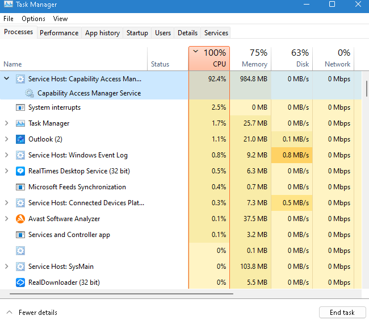This screenshot has width=369, height=320.
Task: Switch to the App history tab
Action: 102,33
